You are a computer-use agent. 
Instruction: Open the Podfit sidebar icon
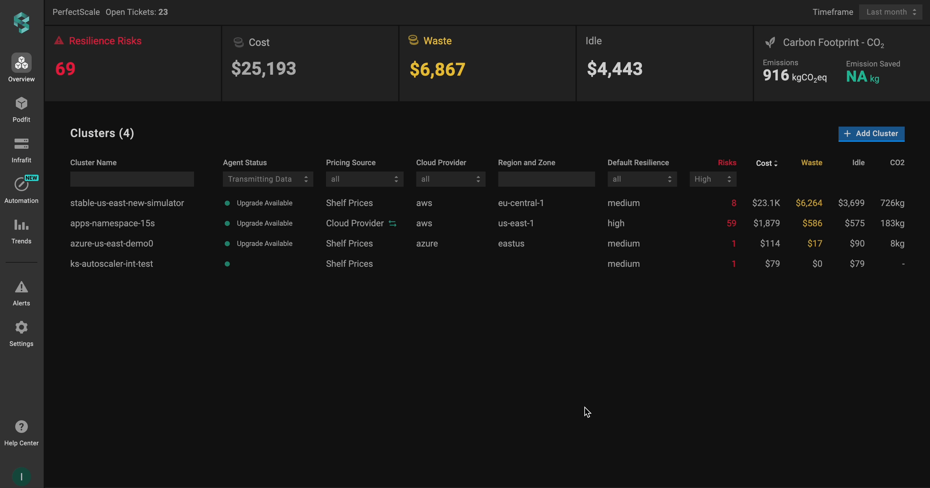pyautogui.click(x=21, y=104)
